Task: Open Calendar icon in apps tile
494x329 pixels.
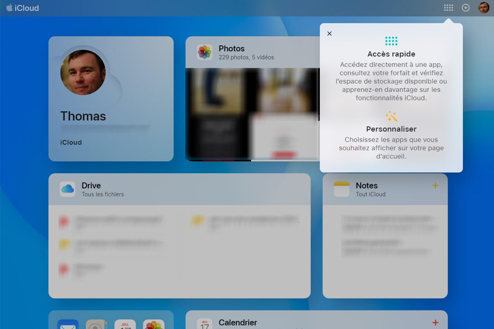Action: tap(125, 324)
